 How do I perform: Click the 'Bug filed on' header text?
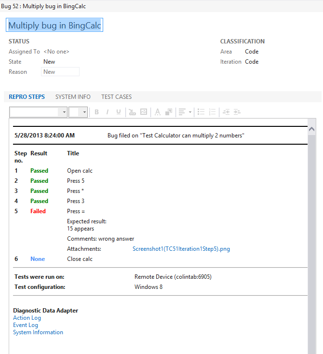coord(176,136)
